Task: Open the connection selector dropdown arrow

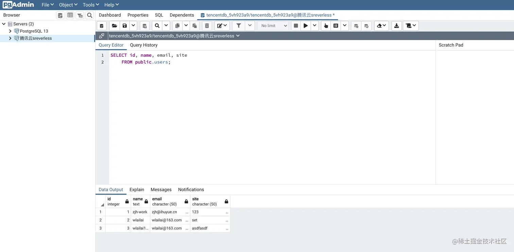Action: point(238,36)
